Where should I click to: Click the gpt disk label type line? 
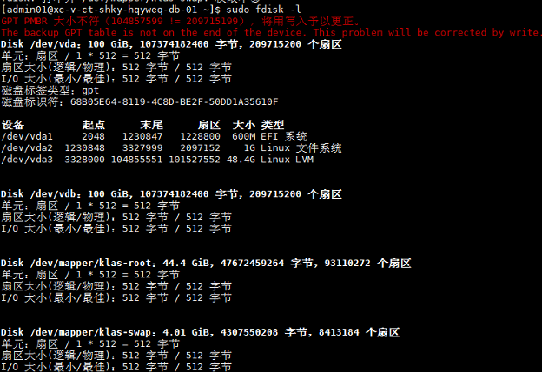pos(50,90)
